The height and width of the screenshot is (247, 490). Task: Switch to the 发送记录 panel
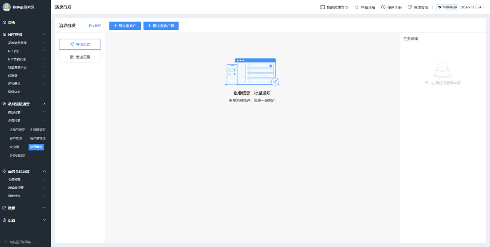click(x=83, y=57)
